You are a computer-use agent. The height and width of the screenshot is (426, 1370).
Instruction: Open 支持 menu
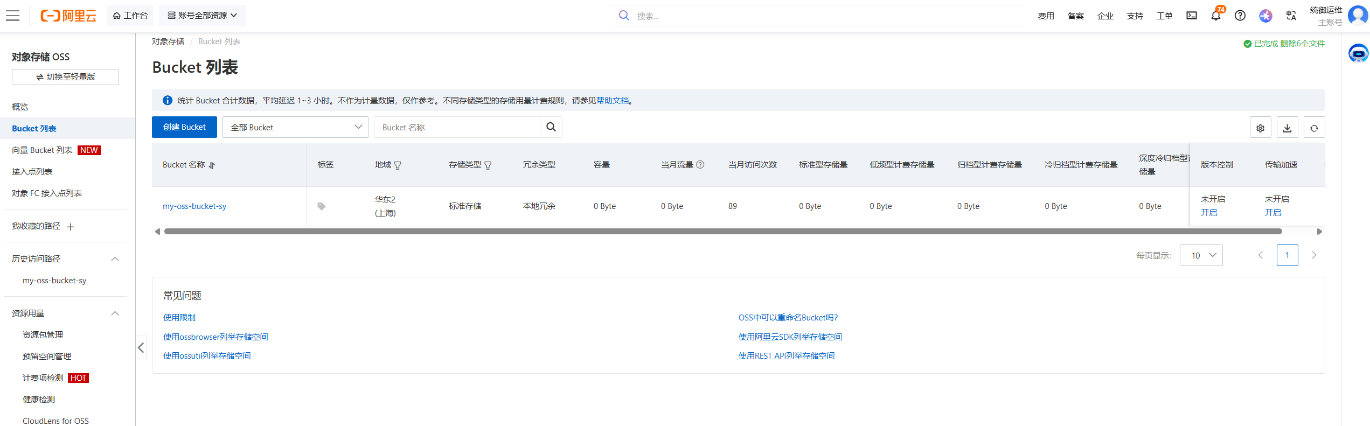tap(1135, 16)
